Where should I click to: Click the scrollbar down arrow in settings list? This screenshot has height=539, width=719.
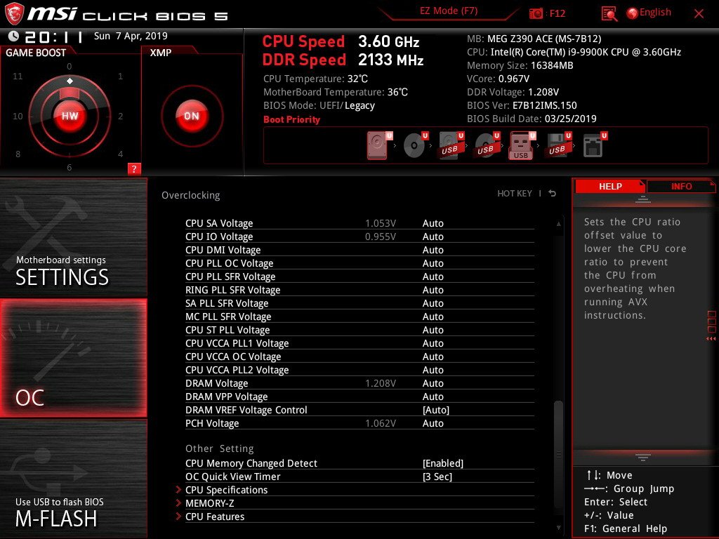pyautogui.click(x=558, y=528)
